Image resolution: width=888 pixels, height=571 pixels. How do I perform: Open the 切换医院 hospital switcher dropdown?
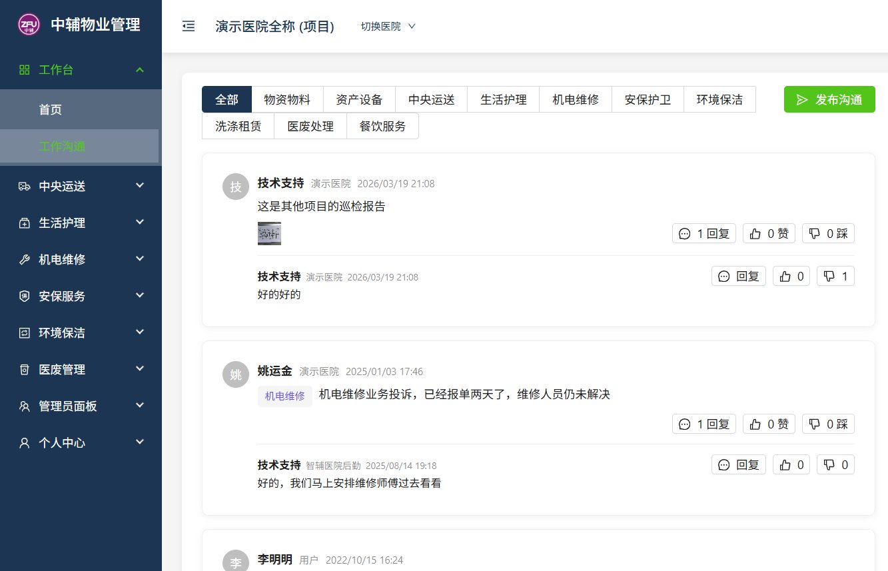(388, 26)
